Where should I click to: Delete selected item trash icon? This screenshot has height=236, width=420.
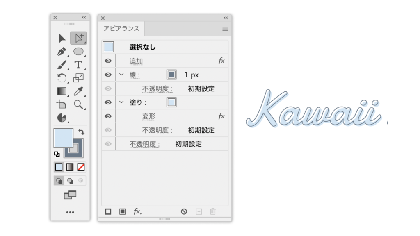click(x=213, y=212)
